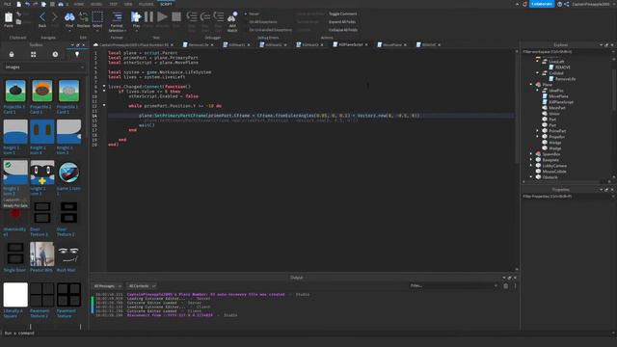Click the Step Over debugger icon
The width and height of the screenshot is (617, 347).
click(205, 17)
